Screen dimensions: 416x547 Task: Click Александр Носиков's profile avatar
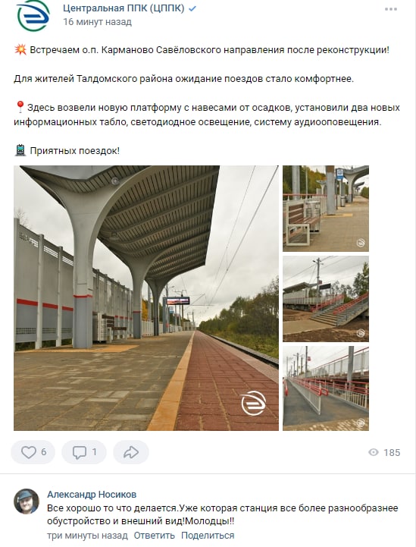pos(27,501)
